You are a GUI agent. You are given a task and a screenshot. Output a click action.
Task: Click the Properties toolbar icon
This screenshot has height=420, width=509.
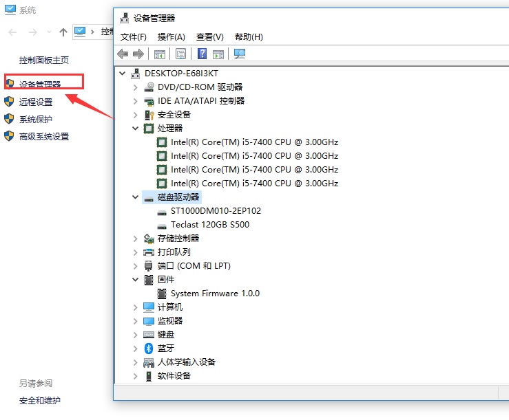coord(181,54)
